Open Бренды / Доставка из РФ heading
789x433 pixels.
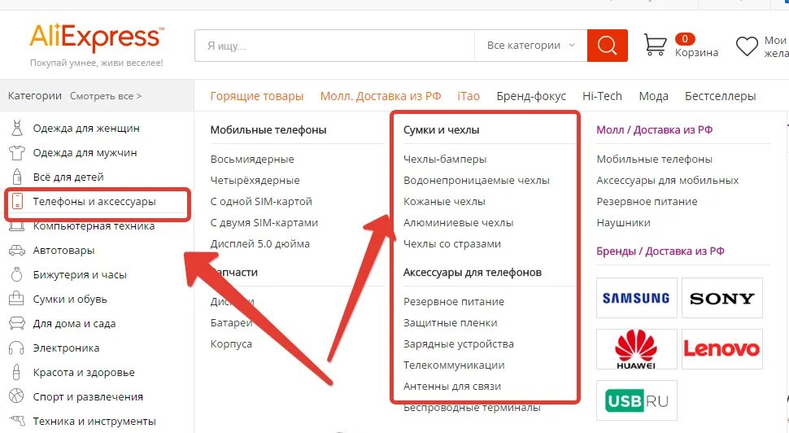coord(660,251)
